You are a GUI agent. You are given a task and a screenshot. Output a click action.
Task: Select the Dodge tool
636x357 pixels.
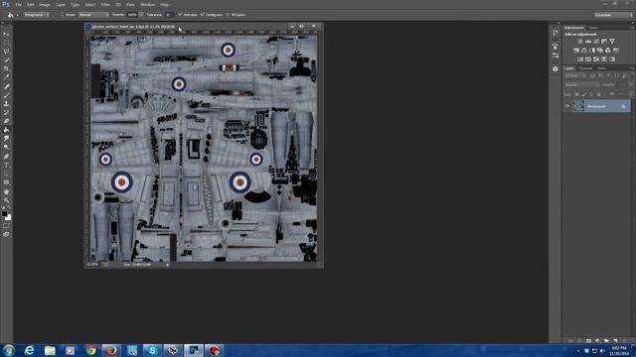(x=6, y=147)
